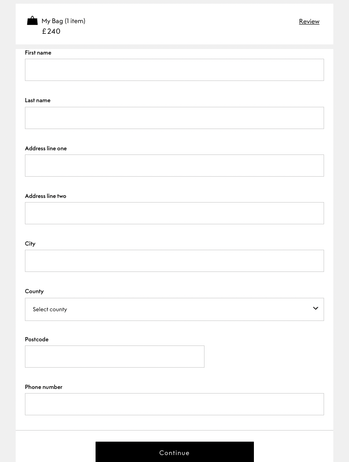Viewport: 349px width, 462px height.
Task: Click the "Last name" field label
Action: pos(37,100)
